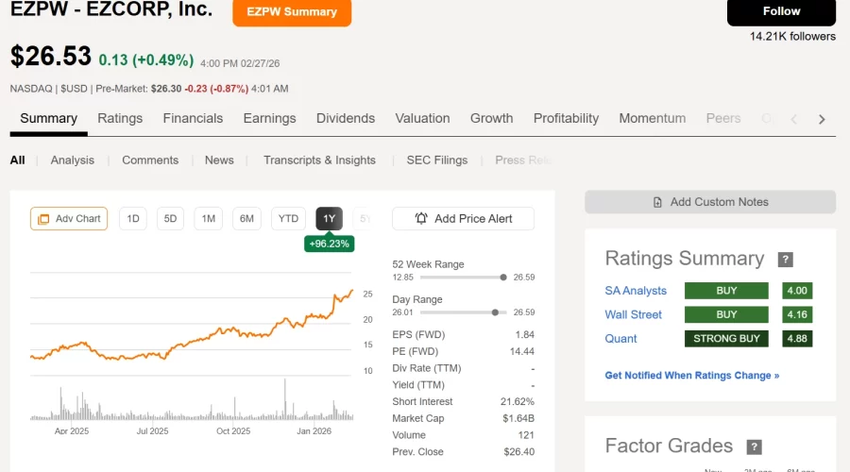
Task: Click help icon beside Ratings Summary
Action: tap(785, 260)
